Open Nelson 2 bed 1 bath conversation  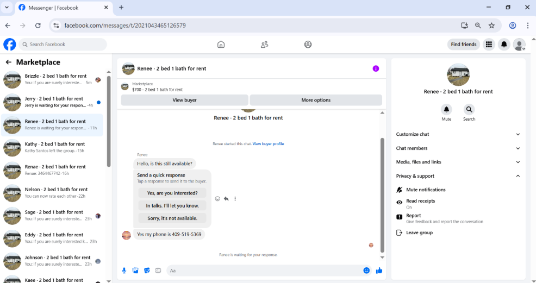[53, 193]
